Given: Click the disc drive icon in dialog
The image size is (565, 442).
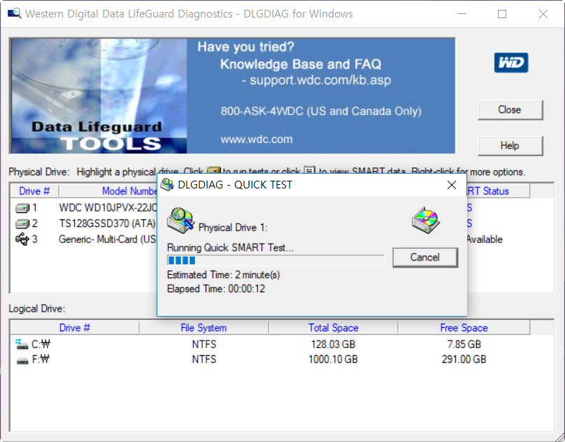Looking at the screenshot, I should [x=426, y=220].
